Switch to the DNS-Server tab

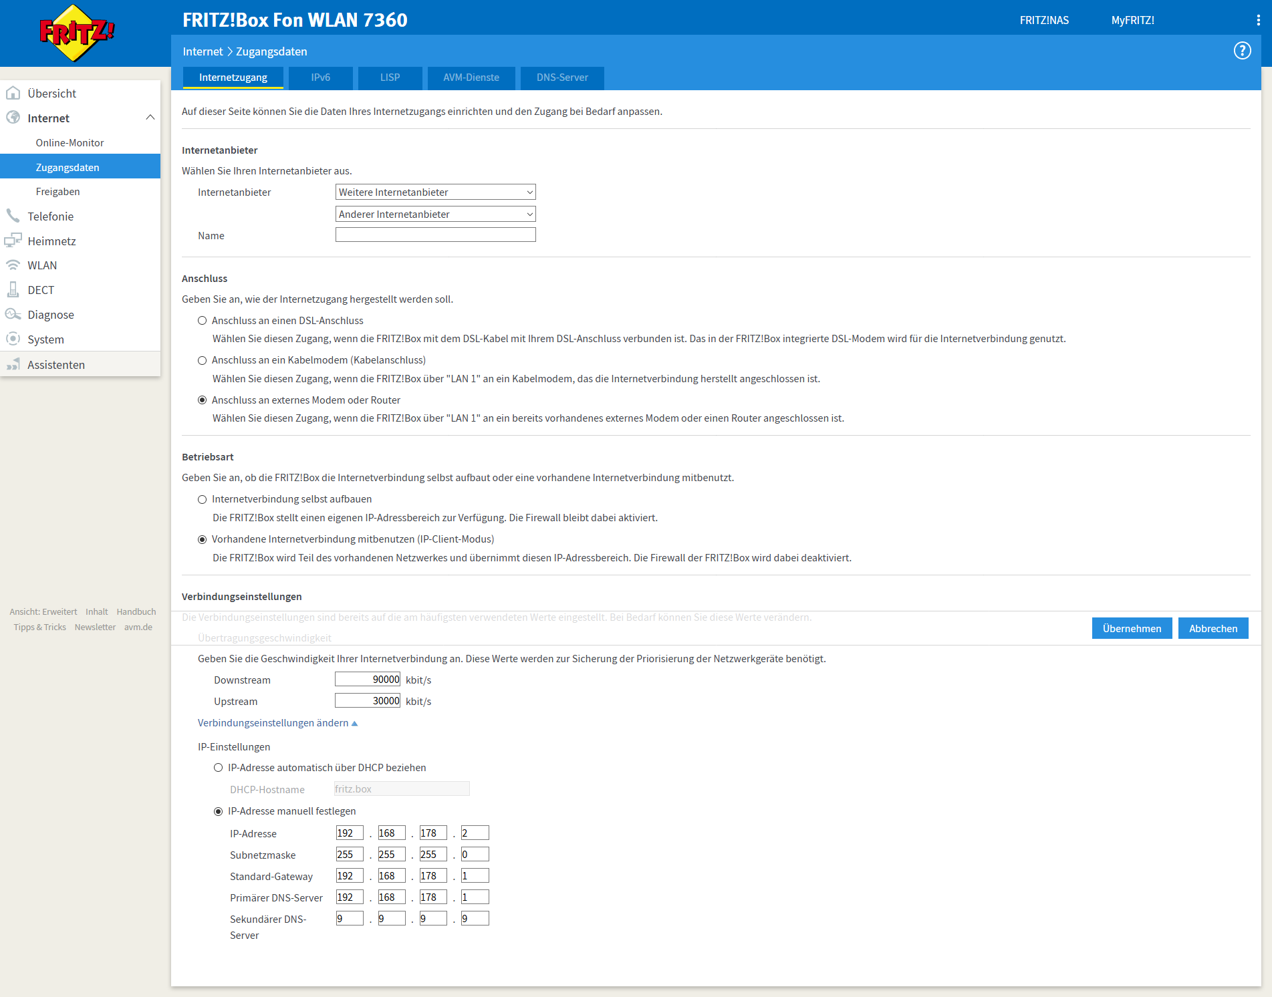pyautogui.click(x=562, y=78)
